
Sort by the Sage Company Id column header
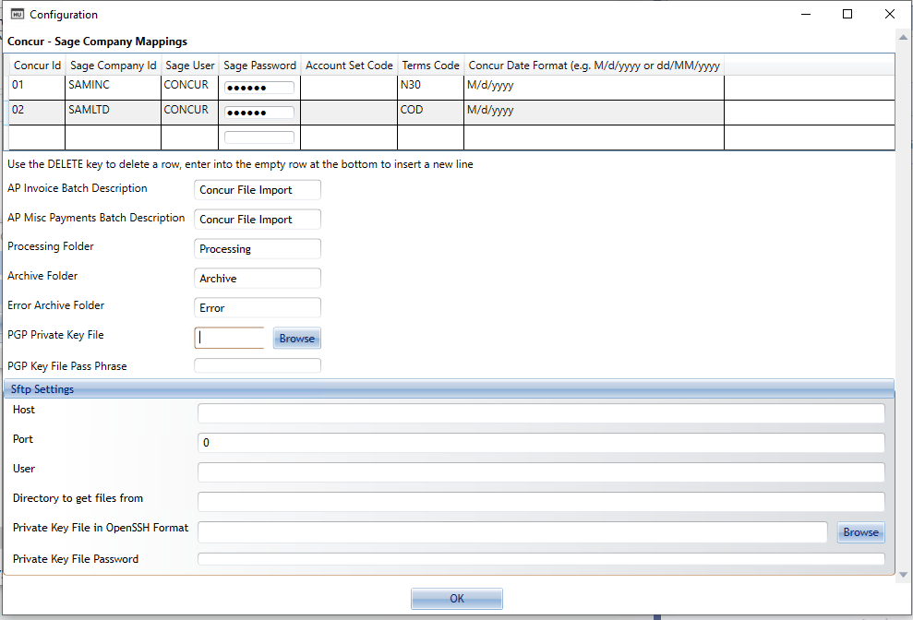113,66
